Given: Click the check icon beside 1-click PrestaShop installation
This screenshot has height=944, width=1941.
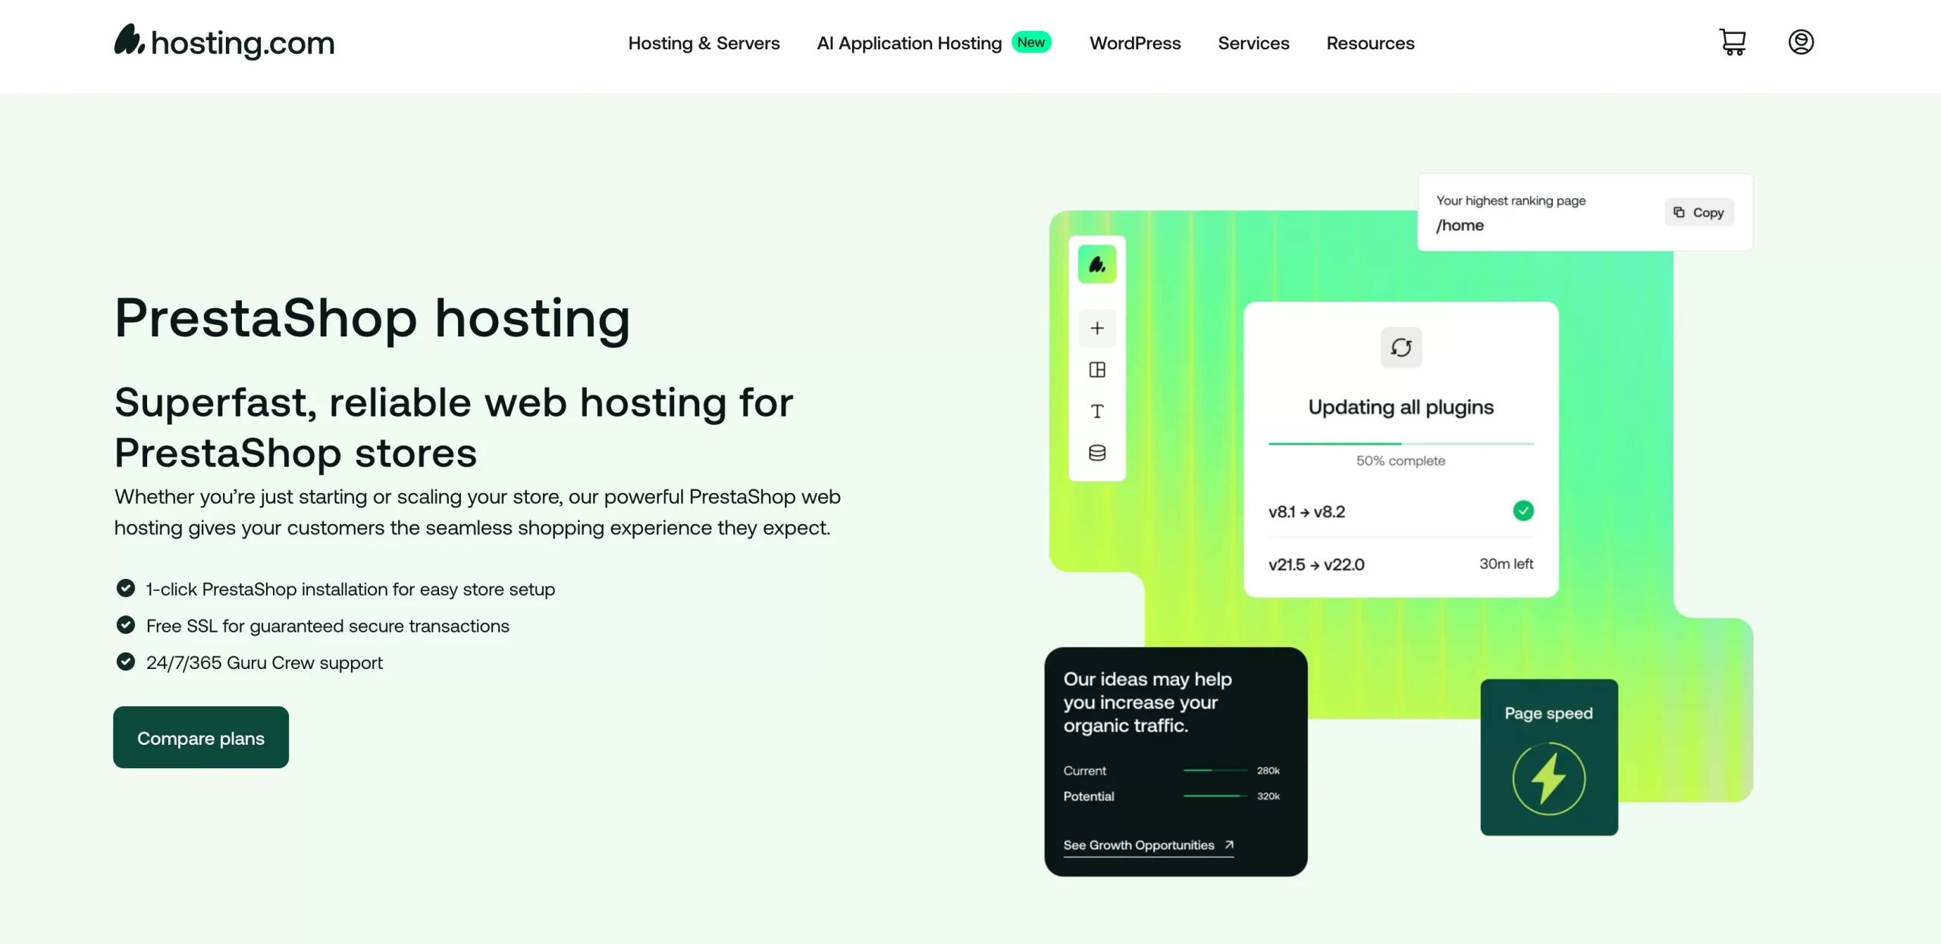Looking at the screenshot, I should point(126,588).
